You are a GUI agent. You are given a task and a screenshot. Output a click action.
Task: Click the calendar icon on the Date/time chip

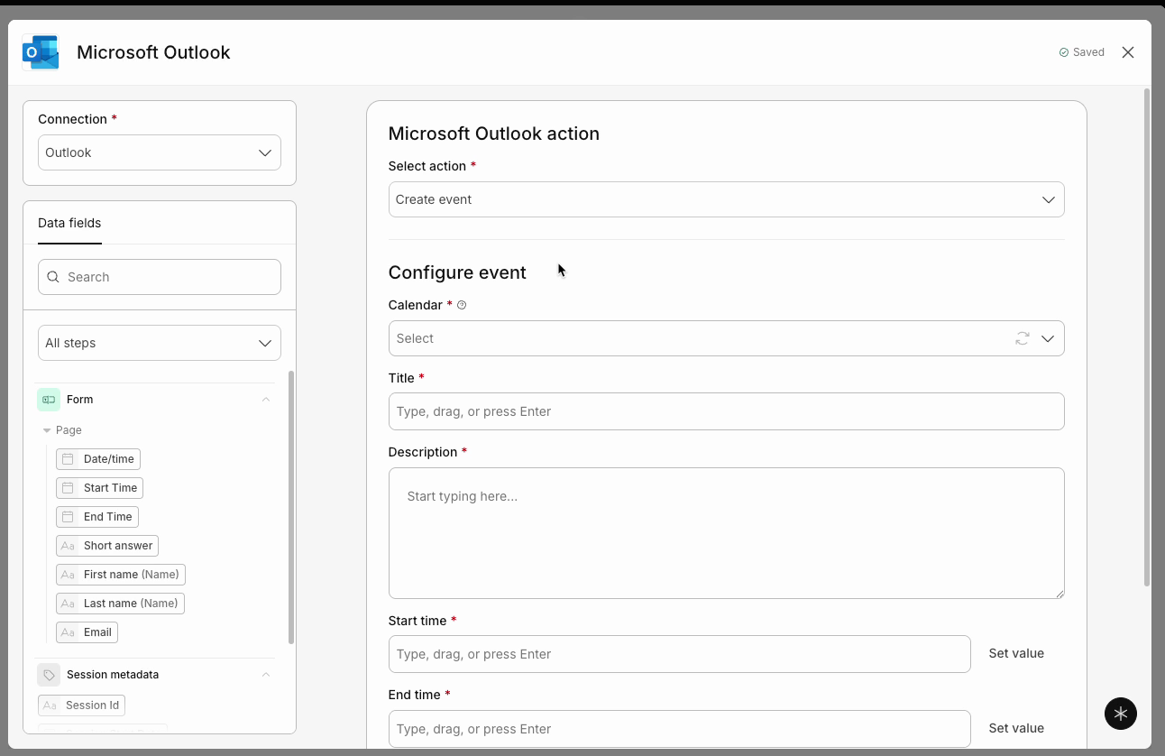pos(68,459)
